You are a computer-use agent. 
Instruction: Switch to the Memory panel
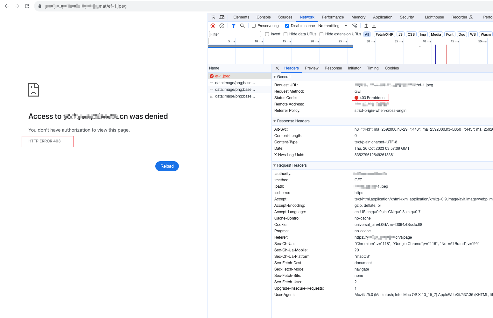(x=358, y=17)
